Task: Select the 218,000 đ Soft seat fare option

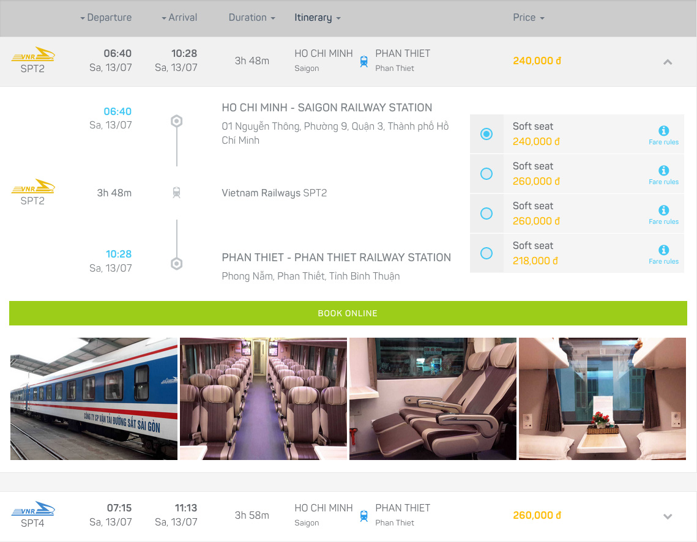Action: coord(486,253)
